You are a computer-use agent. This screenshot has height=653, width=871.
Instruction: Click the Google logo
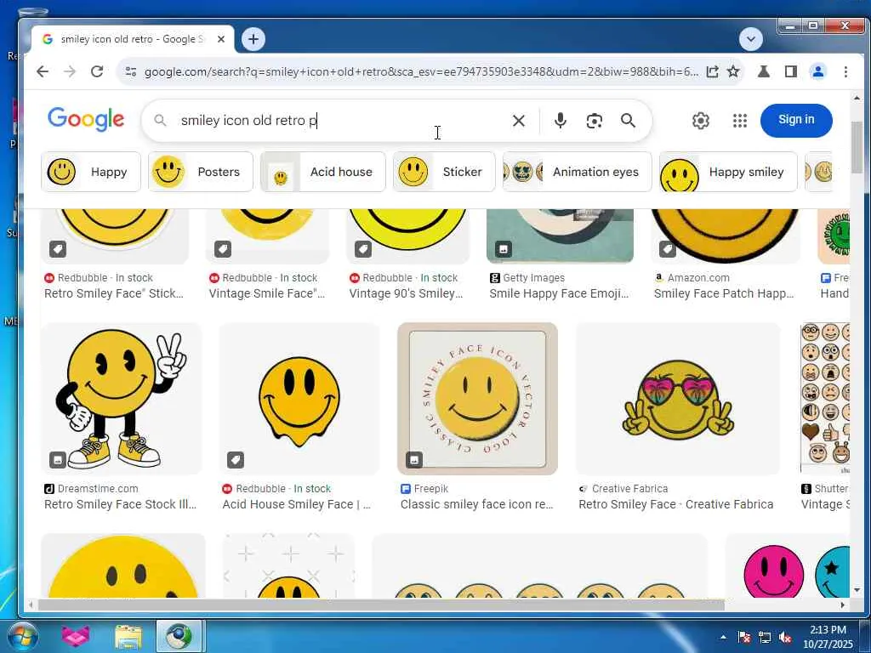coord(86,119)
